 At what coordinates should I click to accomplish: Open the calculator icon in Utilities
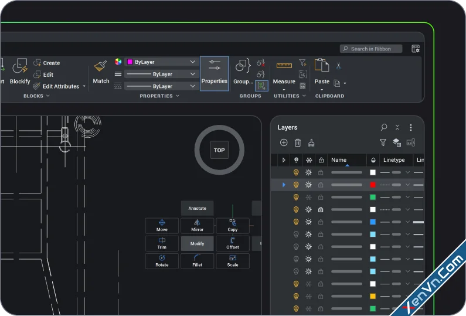302,86
